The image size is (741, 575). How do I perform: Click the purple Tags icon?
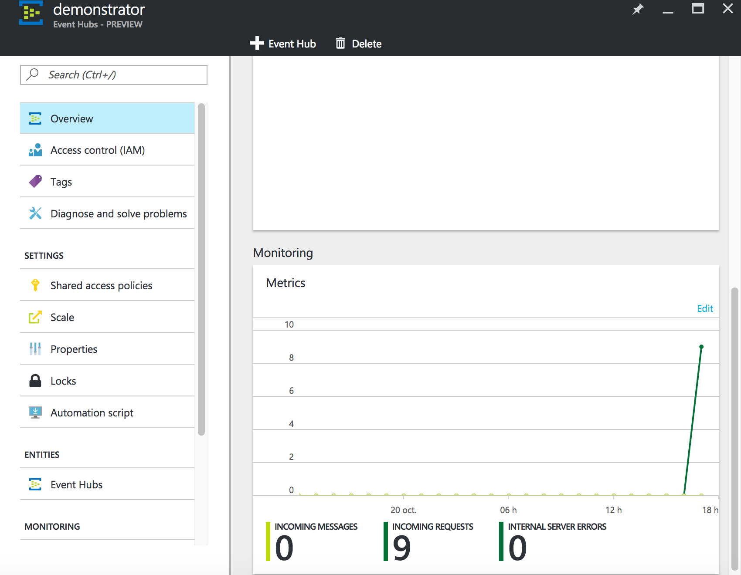tap(35, 182)
